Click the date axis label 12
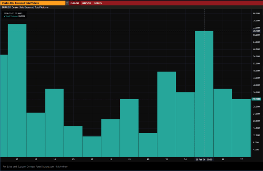Viewport: 263px width, 171px height. pyautogui.click(x=17, y=159)
